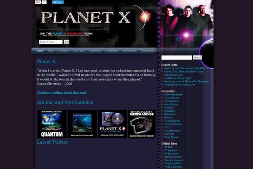The height and width of the screenshot is (169, 253).
Task: Select the Tony MacAlpine category
Action: [173, 124]
